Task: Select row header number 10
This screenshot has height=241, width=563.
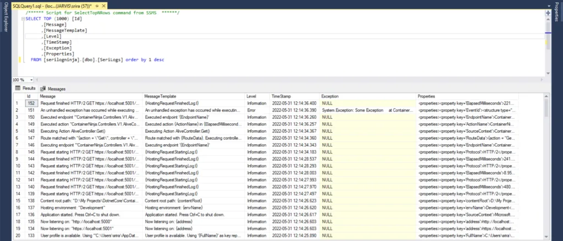Action: (19, 166)
